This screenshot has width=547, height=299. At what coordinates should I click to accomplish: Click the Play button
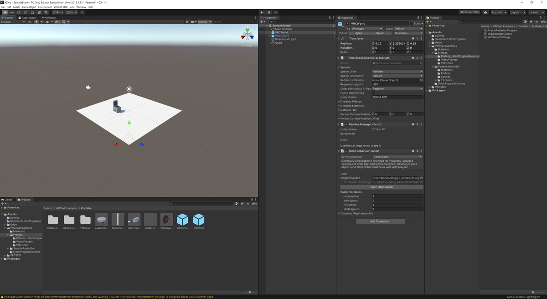[x=262, y=12]
